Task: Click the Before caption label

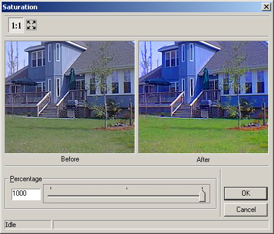Action: (70, 159)
